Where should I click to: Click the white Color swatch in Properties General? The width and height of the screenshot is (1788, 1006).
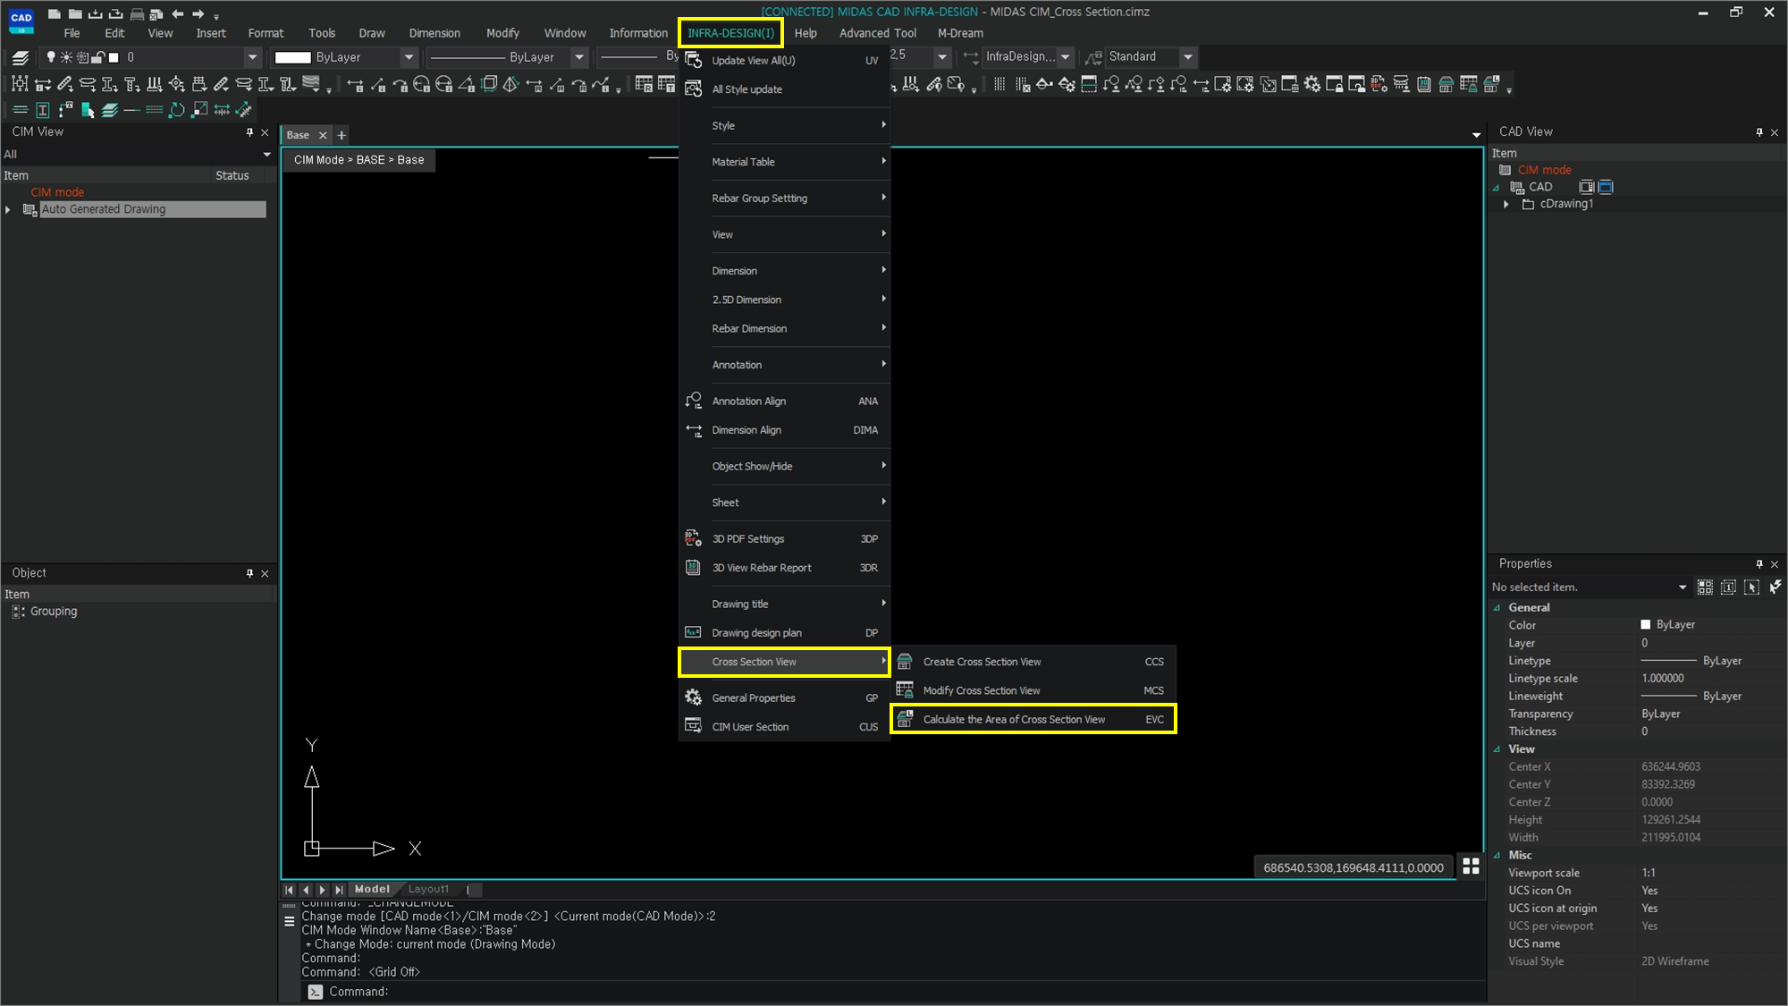1646,624
